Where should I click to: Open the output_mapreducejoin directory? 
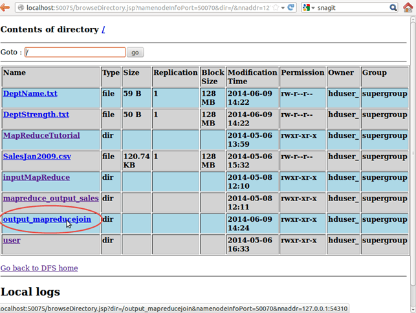click(x=47, y=219)
